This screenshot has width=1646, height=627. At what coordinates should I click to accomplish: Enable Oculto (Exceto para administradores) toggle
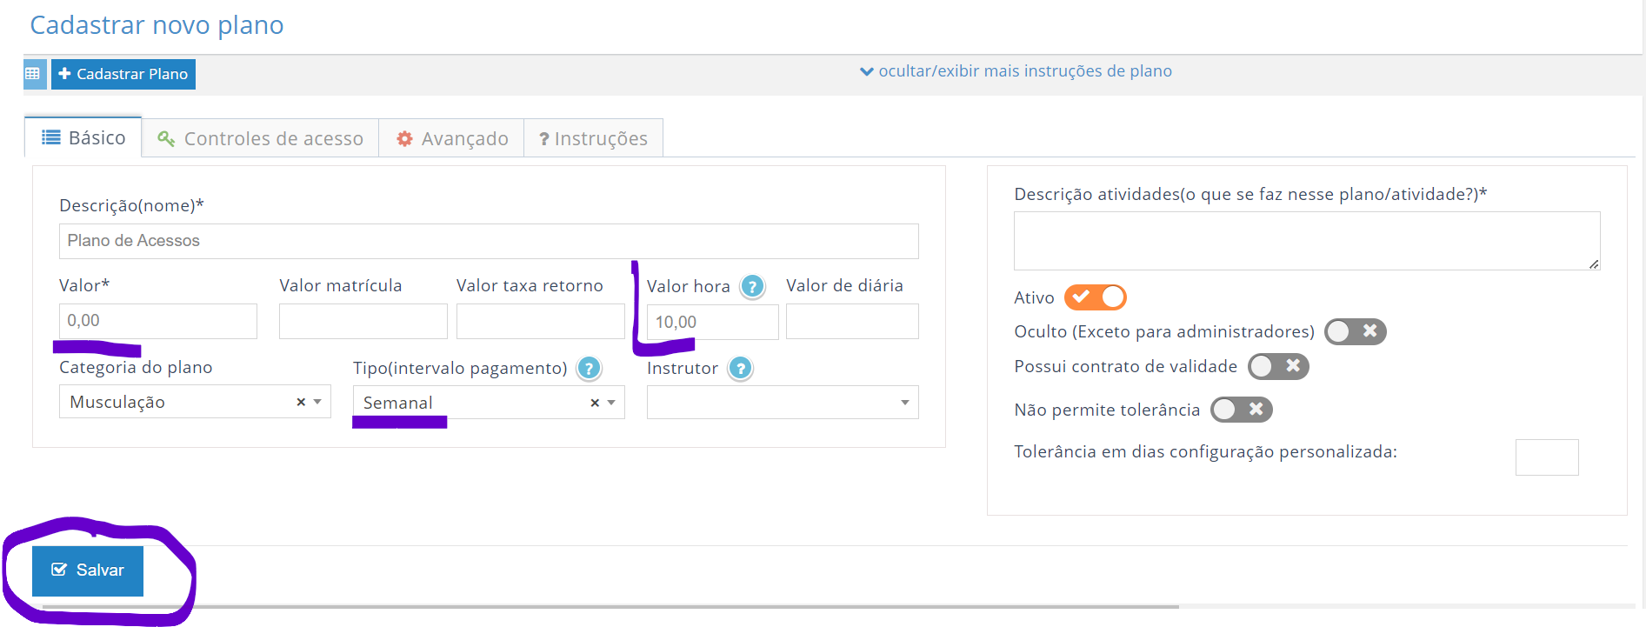1354,331
